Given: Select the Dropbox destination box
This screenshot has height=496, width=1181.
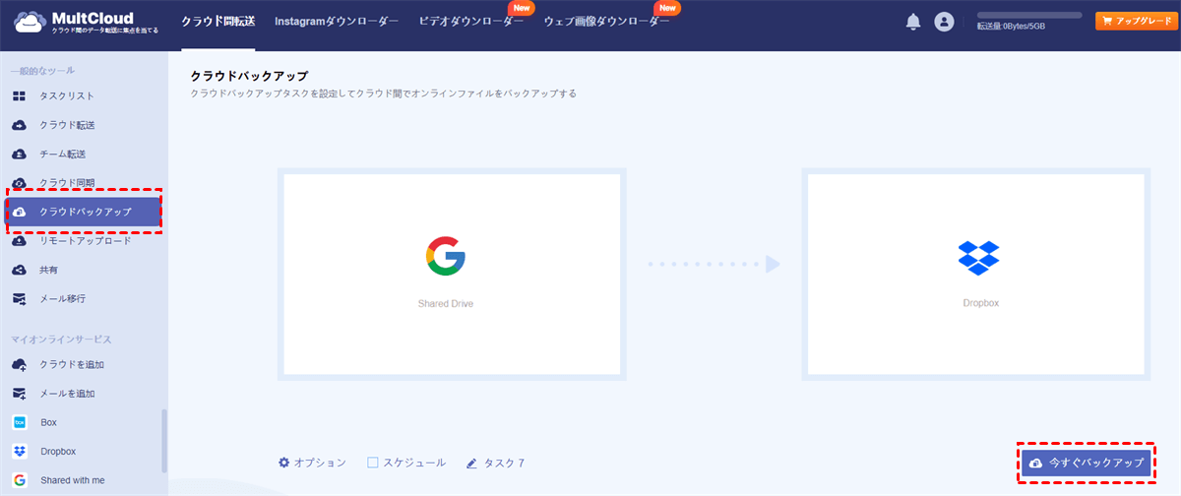Looking at the screenshot, I should [x=976, y=275].
